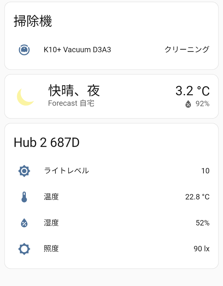223x286 pixels.
Task: Click the light level value 10
Action: tap(205, 171)
